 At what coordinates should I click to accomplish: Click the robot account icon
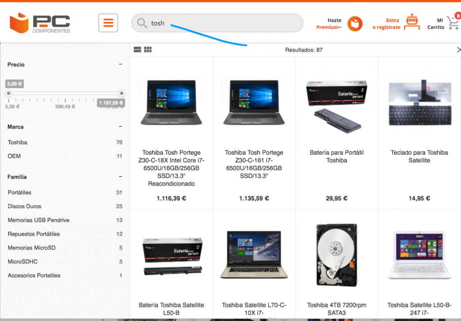click(411, 22)
